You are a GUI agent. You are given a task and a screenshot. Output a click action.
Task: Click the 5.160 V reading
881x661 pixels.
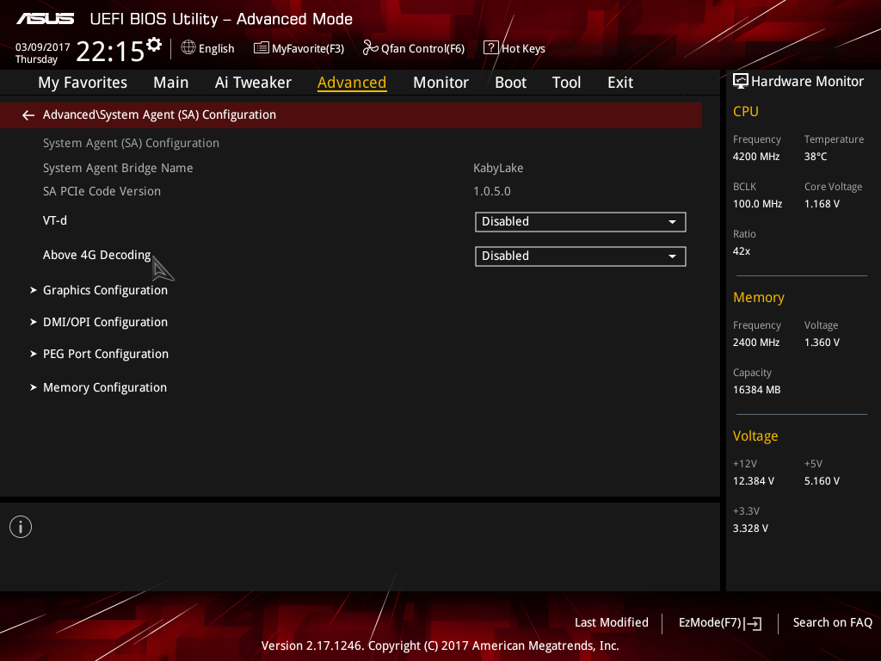(822, 481)
